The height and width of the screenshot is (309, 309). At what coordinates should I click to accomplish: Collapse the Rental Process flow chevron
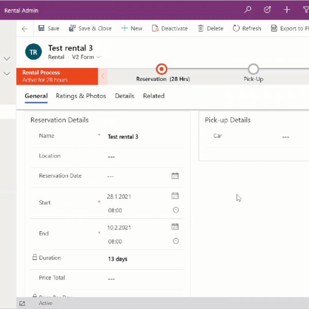[x=103, y=76]
